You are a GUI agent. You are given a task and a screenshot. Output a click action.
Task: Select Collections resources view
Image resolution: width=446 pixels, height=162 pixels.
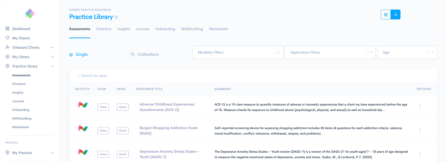pos(145,54)
